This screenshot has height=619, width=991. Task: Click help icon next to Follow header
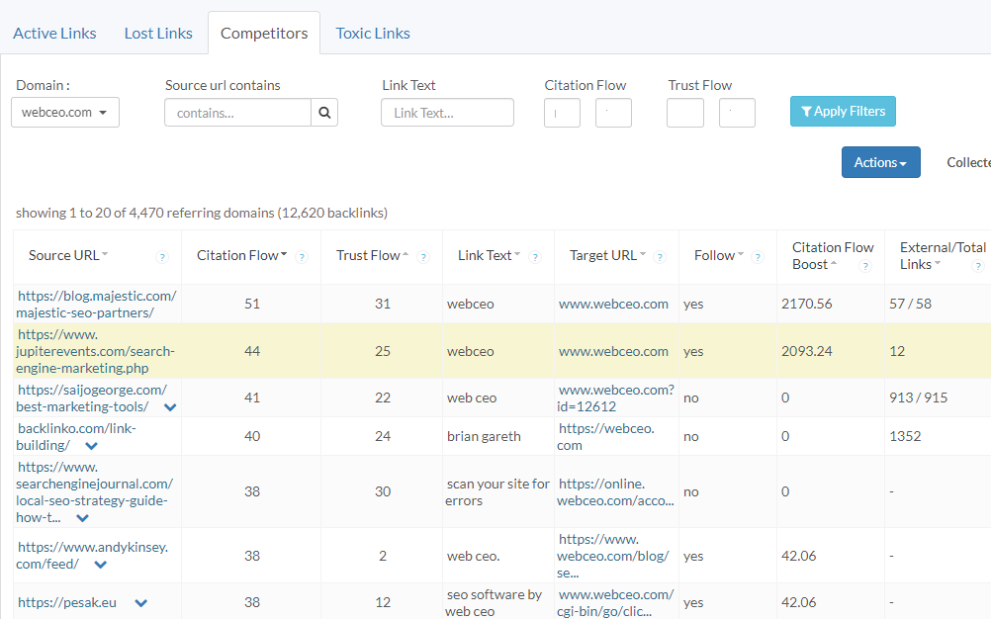tap(758, 257)
